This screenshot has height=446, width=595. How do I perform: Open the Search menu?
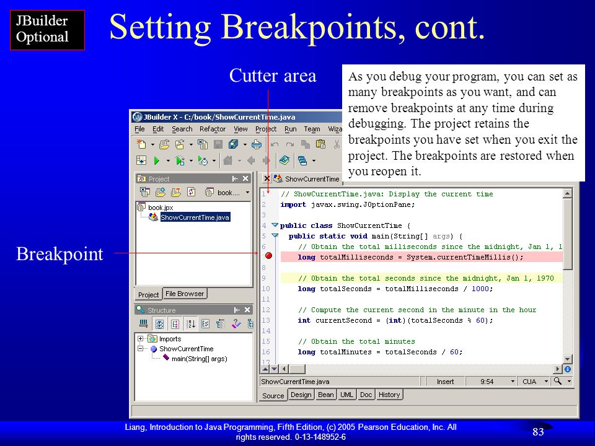(x=182, y=129)
